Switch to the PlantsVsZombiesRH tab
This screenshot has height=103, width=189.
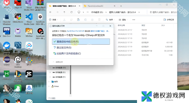(95, 6)
